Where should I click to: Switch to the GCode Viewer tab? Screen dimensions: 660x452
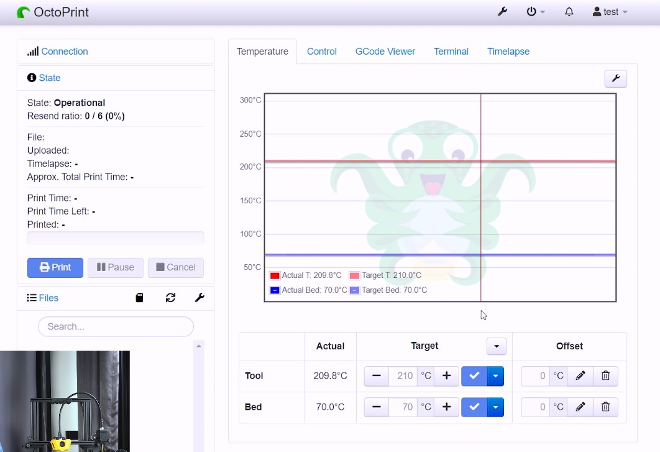(x=385, y=52)
